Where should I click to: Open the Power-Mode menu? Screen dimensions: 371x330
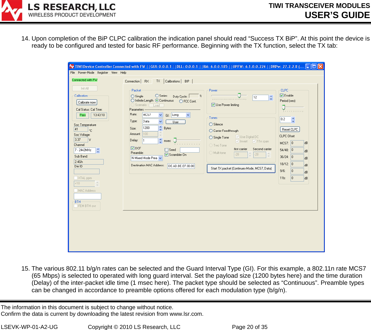click(x=86, y=73)
